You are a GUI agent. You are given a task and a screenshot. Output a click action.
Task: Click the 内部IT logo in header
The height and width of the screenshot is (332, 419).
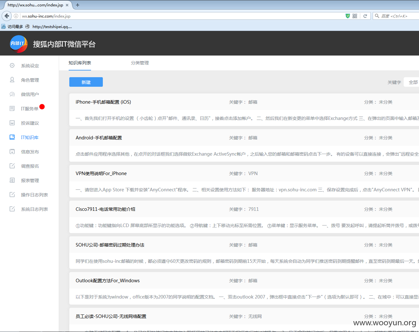tap(19, 44)
